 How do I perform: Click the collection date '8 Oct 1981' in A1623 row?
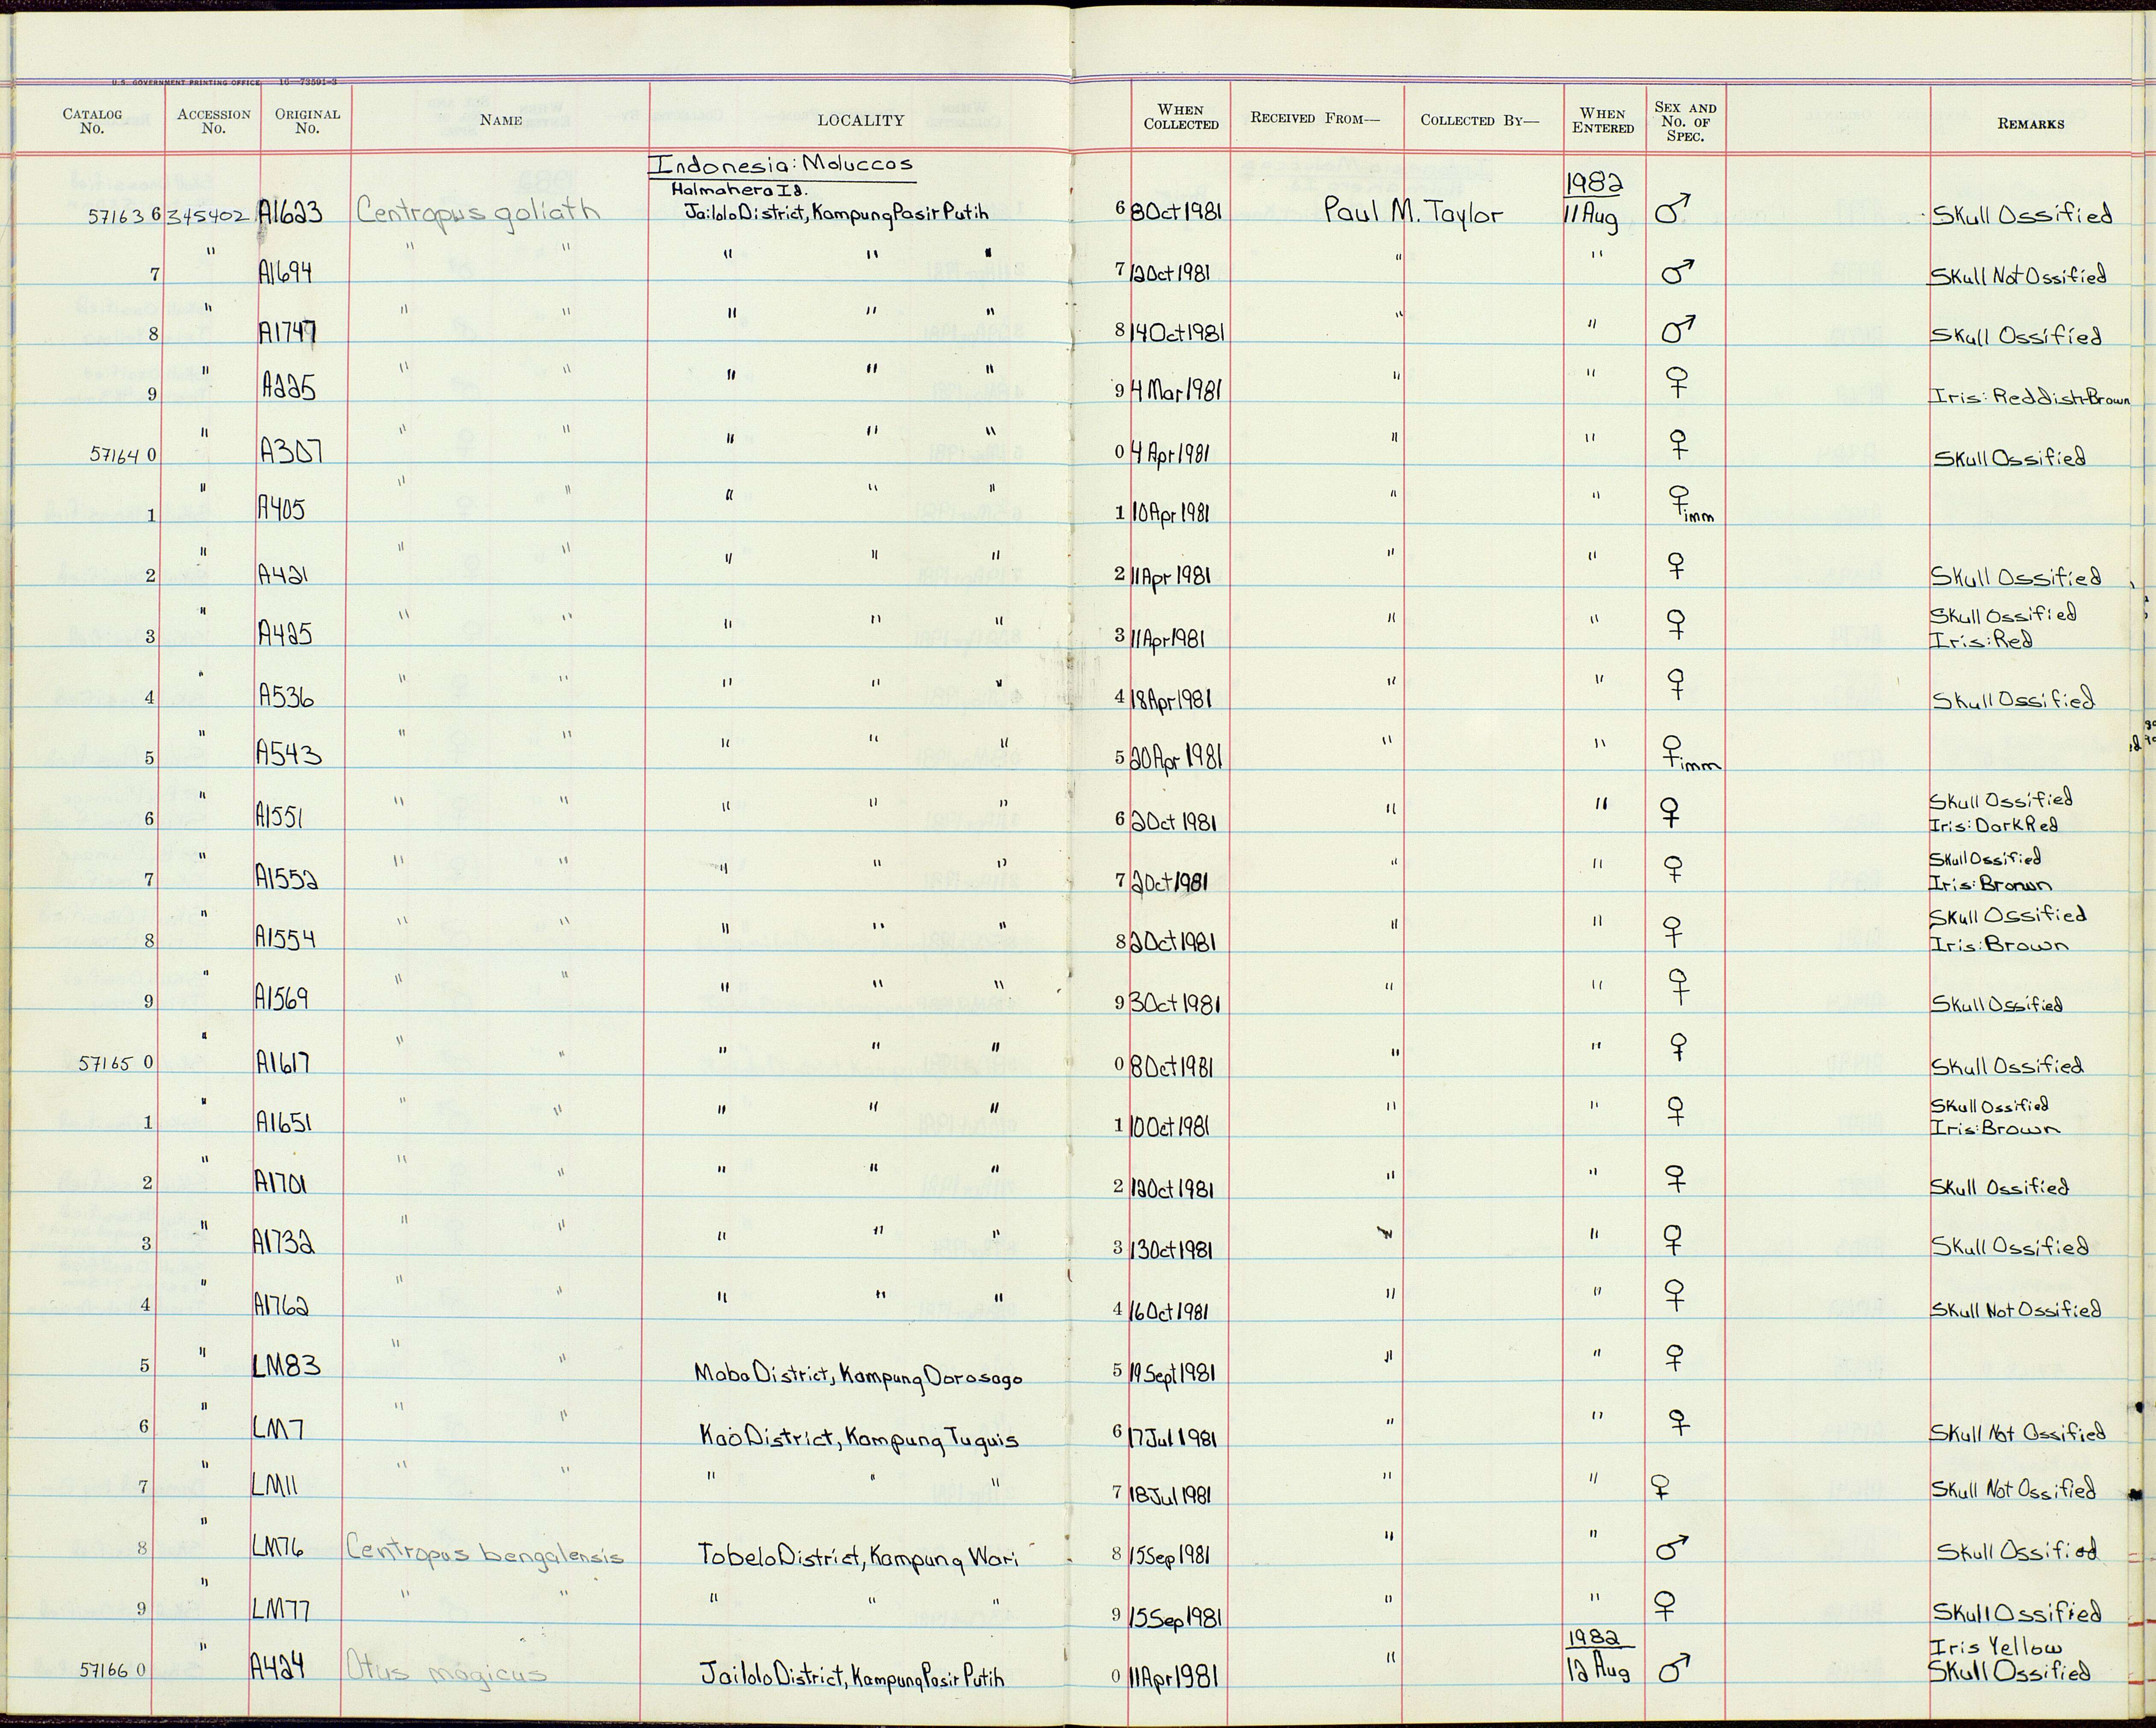pos(1177,212)
